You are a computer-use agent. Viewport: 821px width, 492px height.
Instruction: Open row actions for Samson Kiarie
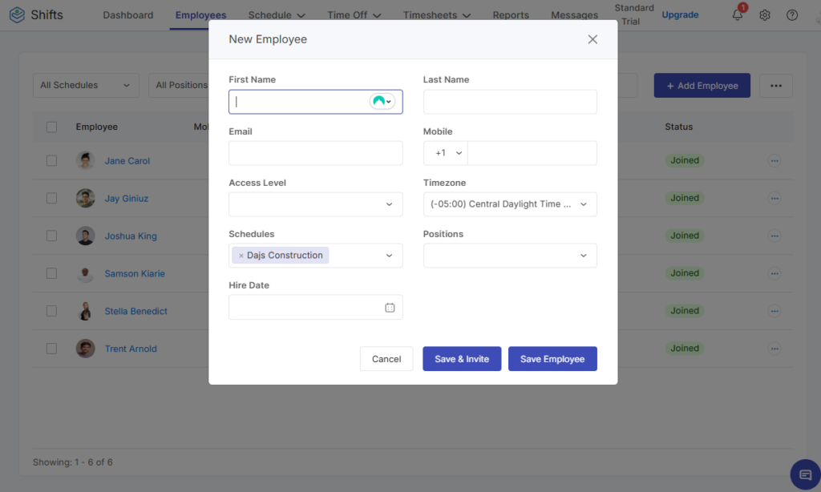774,273
